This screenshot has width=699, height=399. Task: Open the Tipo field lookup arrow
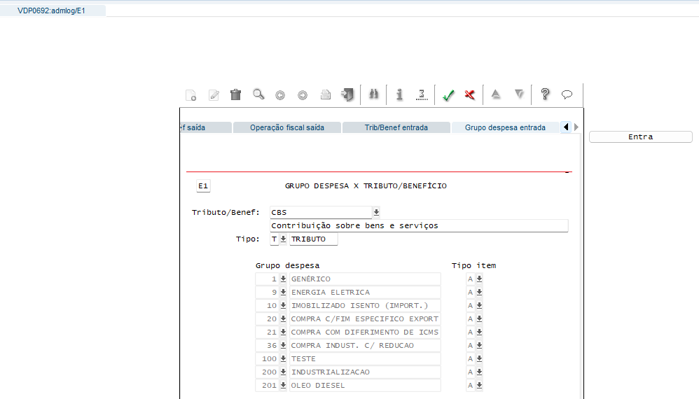[x=283, y=239]
